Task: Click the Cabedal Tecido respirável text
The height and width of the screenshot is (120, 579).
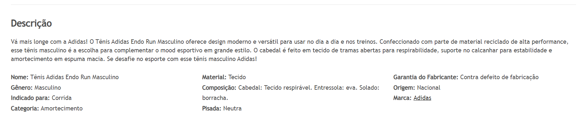Action: (x=275, y=88)
